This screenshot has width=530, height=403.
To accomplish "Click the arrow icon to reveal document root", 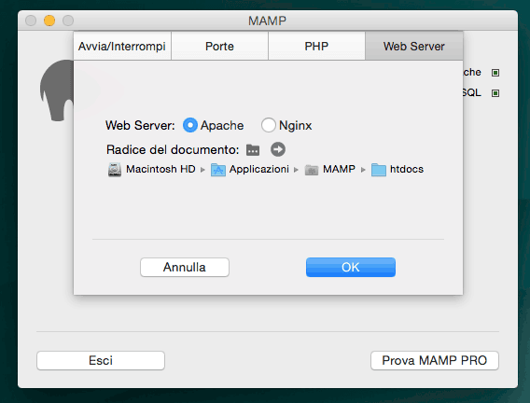I will click(x=278, y=149).
